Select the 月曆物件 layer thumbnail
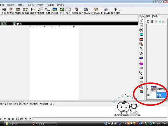 [x=154, y=89]
